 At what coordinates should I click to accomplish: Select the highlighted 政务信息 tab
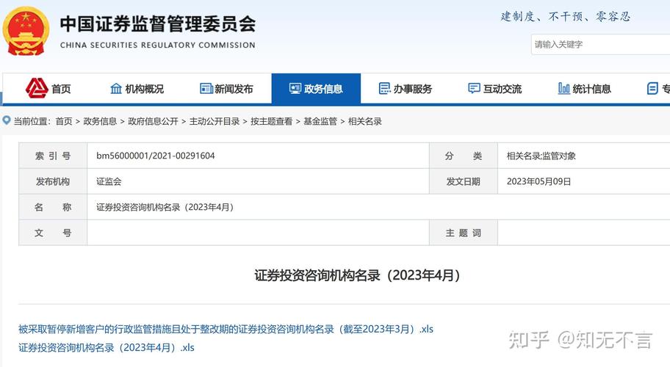(316, 88)
